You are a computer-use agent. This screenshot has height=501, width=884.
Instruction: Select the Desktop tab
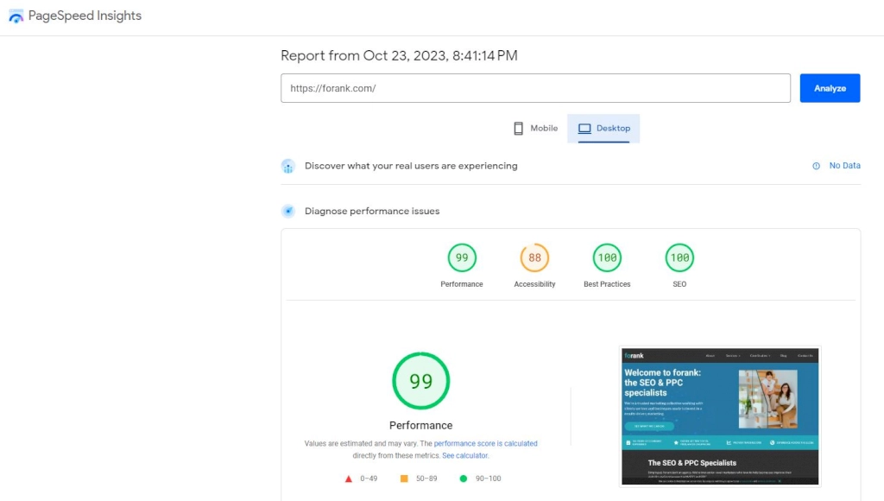coord(603,129)
